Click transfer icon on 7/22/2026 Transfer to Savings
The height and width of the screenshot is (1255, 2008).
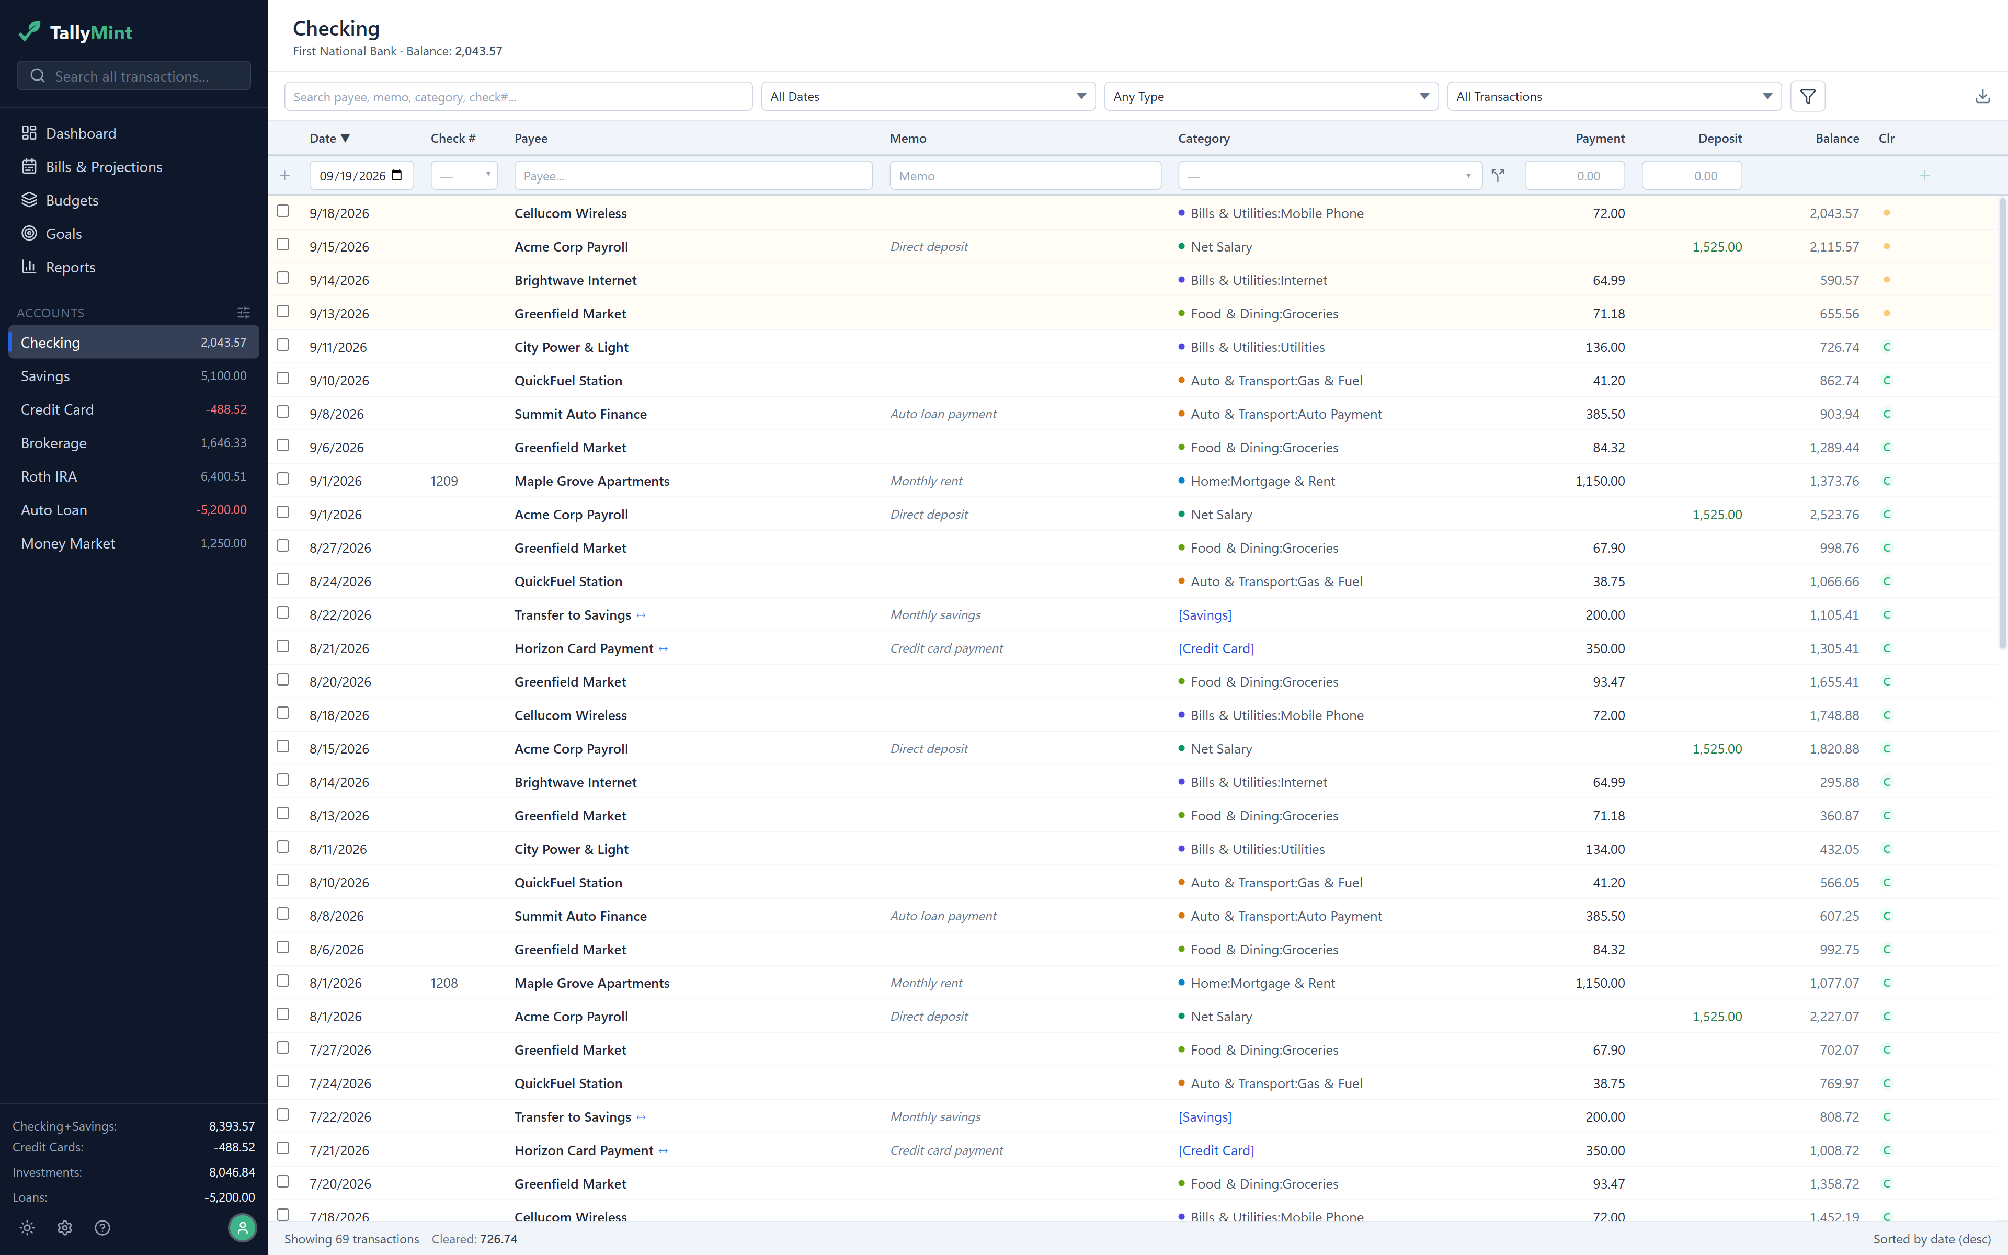(x=641, y=1117)
